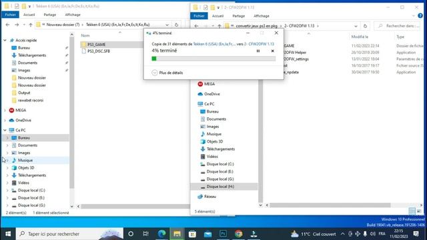Select Disque local (H:) in right window
Viewport: 427px width, 240px height.
tap(220, 187)
